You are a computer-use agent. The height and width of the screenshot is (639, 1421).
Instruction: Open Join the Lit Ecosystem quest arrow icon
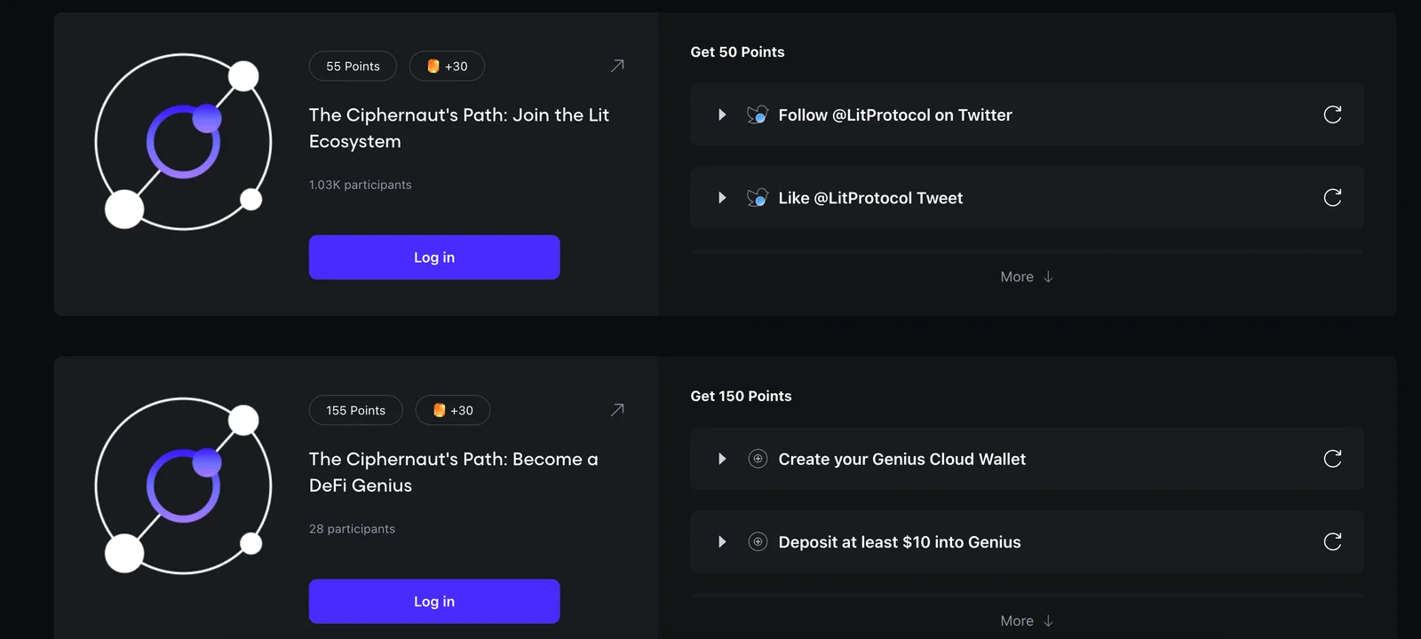[617, 66]
